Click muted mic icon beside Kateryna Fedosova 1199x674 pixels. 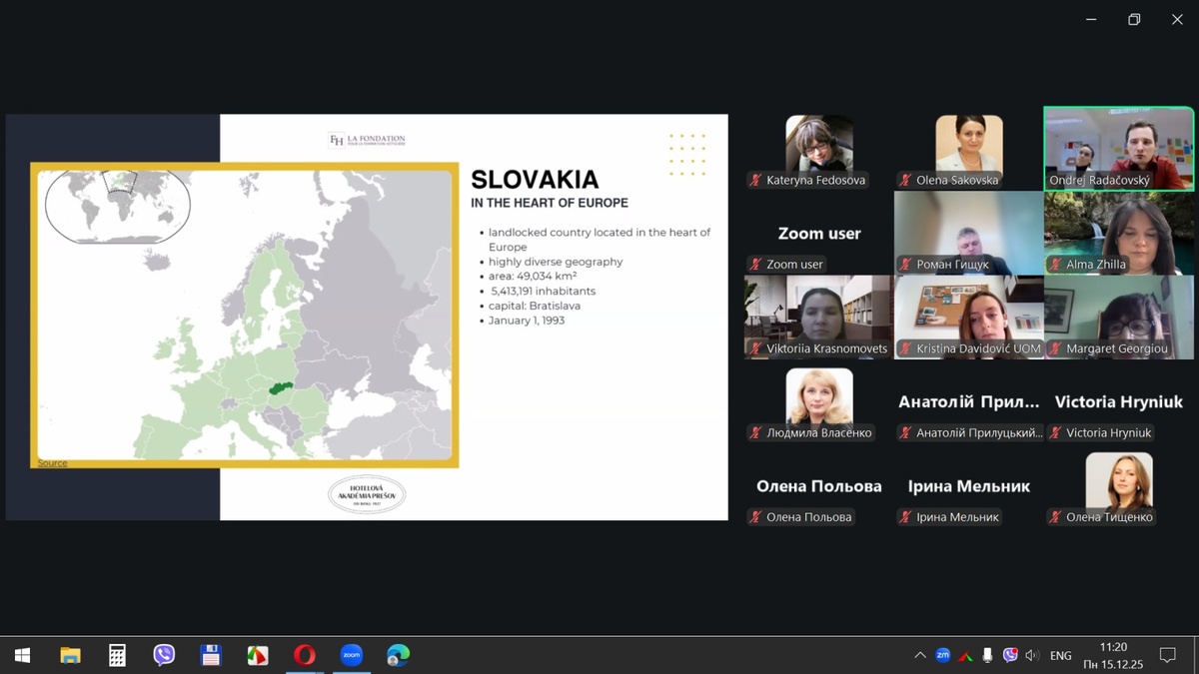(x=756, y=181)
